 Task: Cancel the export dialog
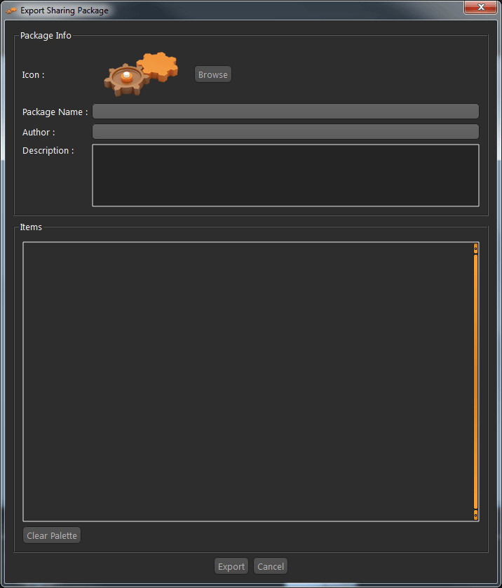[271, 566]
